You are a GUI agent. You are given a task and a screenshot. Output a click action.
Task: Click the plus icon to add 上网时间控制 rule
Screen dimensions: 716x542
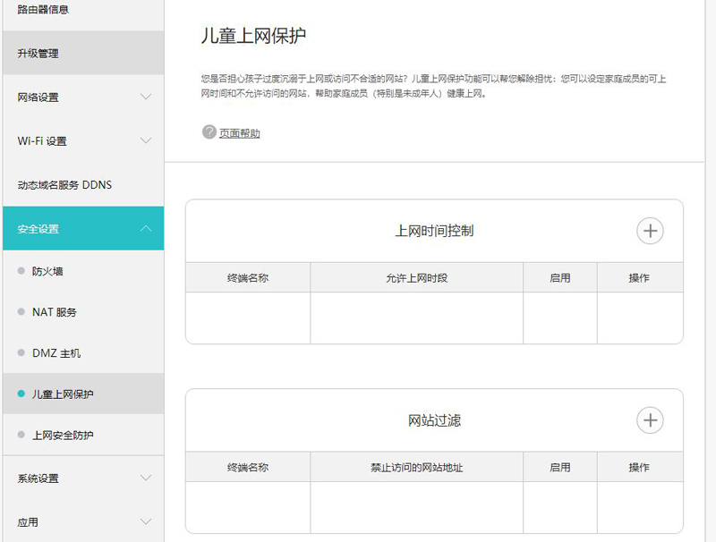(x=651, y=230)
